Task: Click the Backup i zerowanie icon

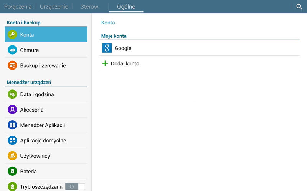Action: click(x=12, y=65)
